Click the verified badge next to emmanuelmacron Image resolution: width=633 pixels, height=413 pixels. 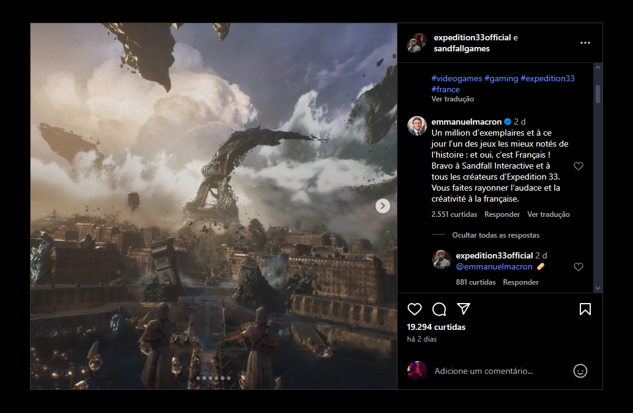(508, 122)
